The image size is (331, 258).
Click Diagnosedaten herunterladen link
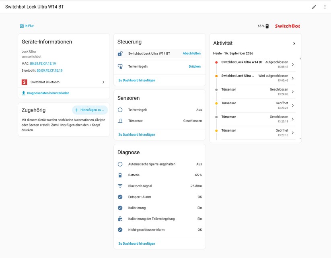click(48, 93)
